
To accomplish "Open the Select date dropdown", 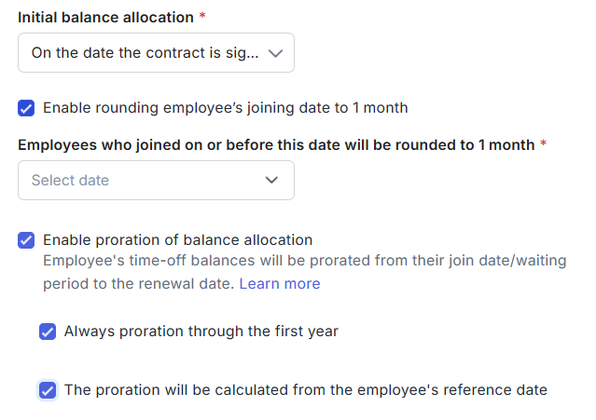I will coord(156,181).
